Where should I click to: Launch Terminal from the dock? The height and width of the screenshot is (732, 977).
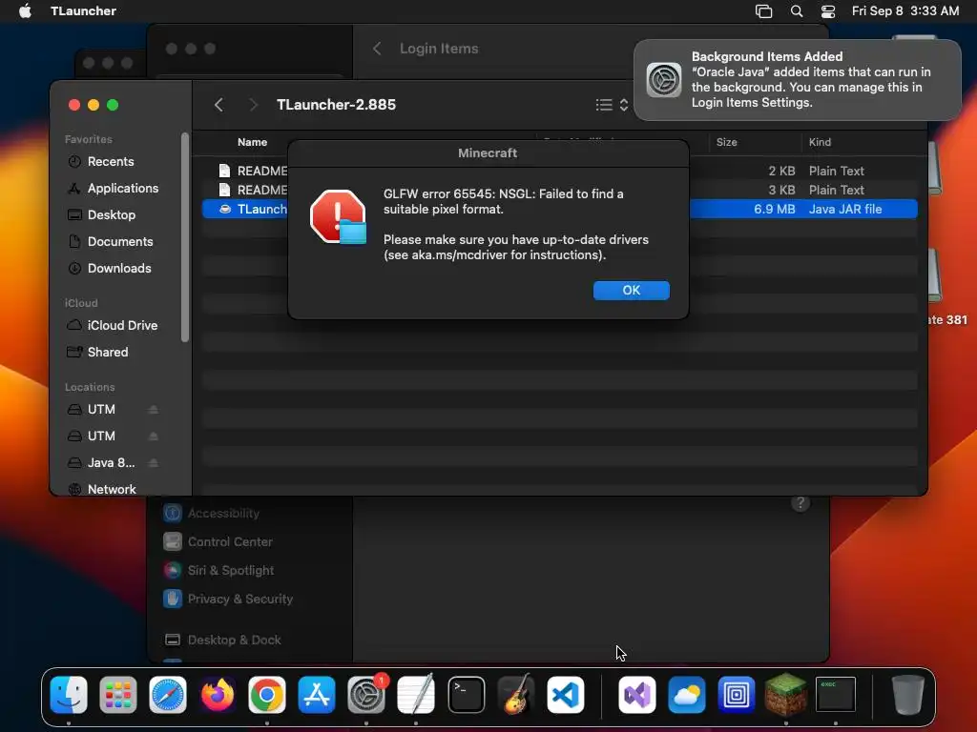[x=466, y=694]
